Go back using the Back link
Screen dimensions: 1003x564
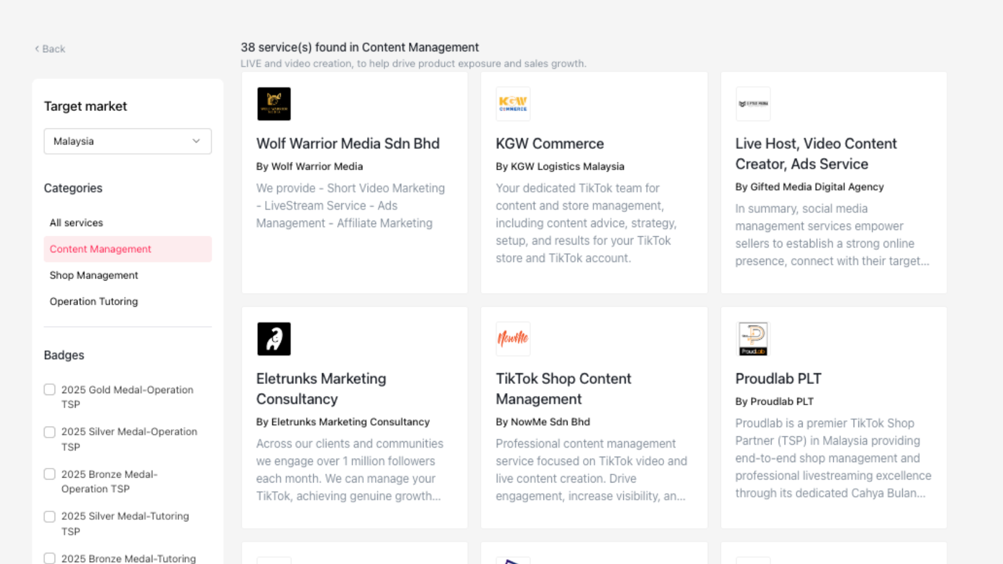click(50, 49)
